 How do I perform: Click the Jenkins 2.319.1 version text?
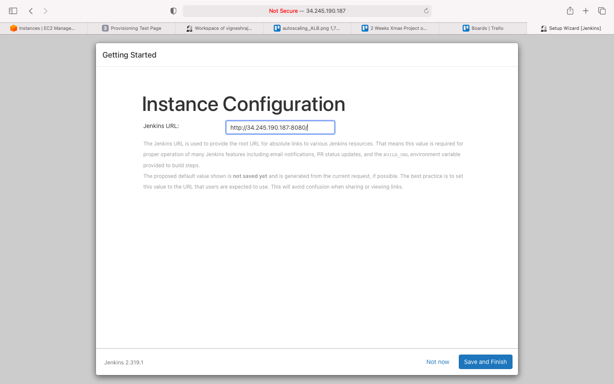click(124, 362)
